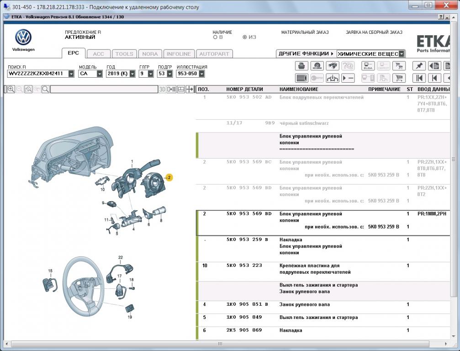Click the НОМЕР ДЕТАЛИ column header
This screenshot has height=351, width=460.
(245, 89)
